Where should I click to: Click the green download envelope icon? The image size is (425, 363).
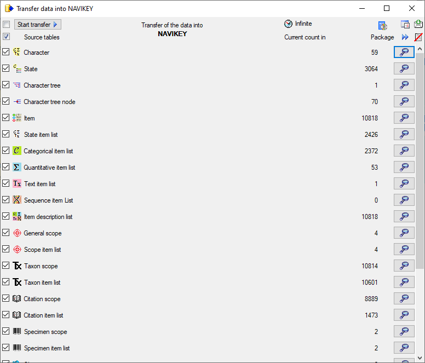pos(418,24)
